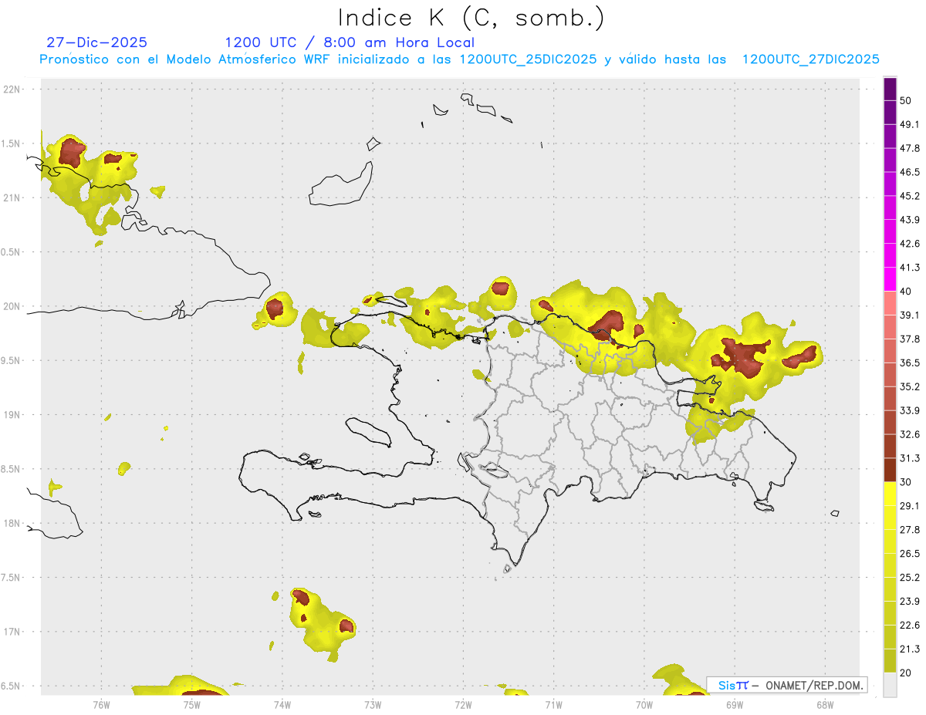Click the "17N" latitude label
This screenshot has width=926, height=715.
click(x=12, y=632)
